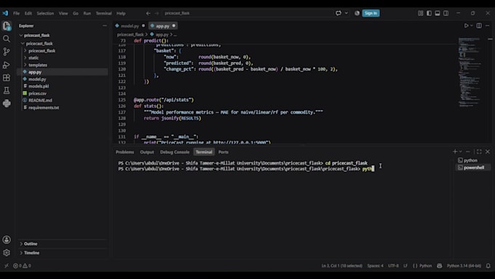
Task: Open the Copilot chat icon
Action: click(338, 13)
